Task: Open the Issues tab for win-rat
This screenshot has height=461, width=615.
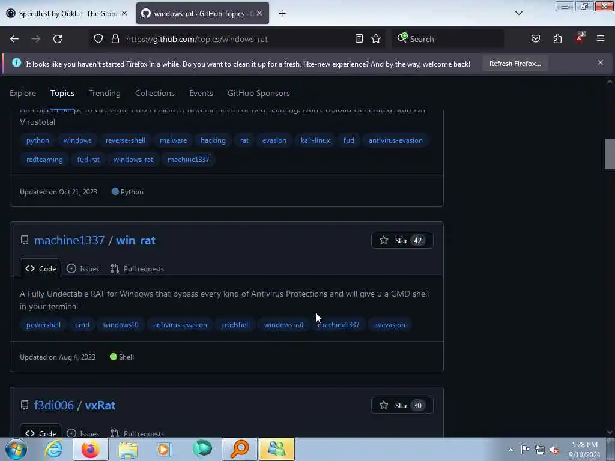Action: click(83, 268)
